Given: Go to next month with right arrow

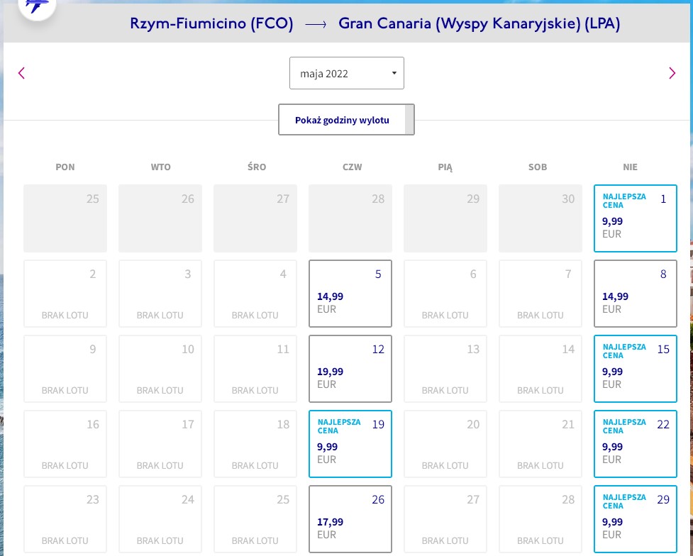Looking at the screenshot, I should pyautogui.click(x=672, y=73).
